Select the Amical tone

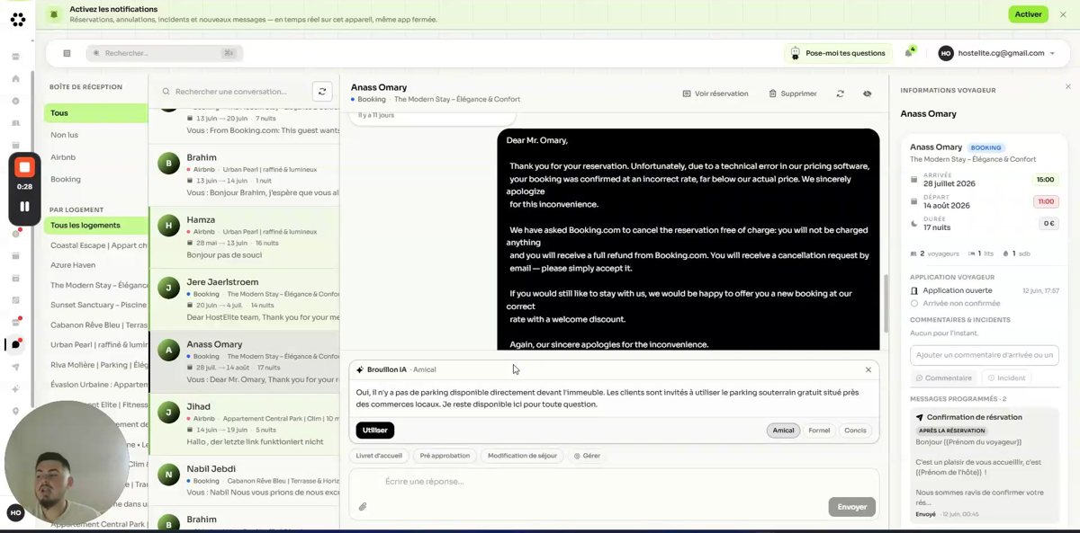click(x=783, y=431)
